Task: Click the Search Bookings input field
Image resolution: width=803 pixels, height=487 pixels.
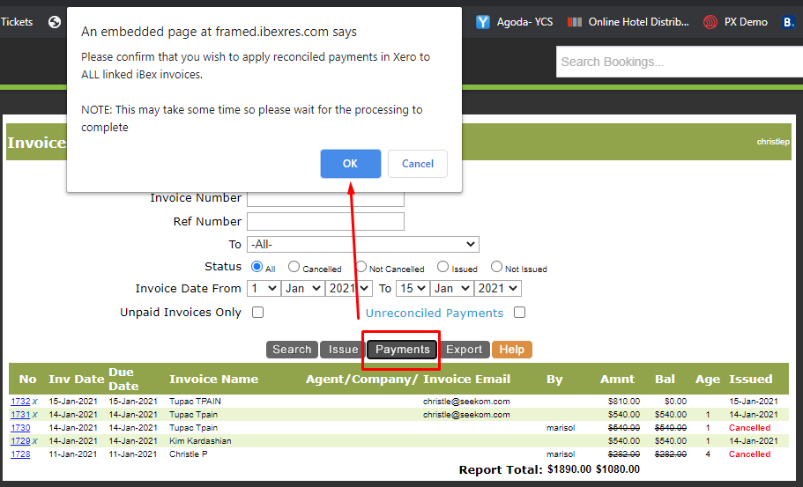Action: pos(679,62)
